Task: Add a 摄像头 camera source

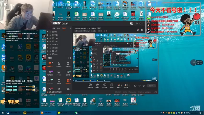Action: (97, 86)
